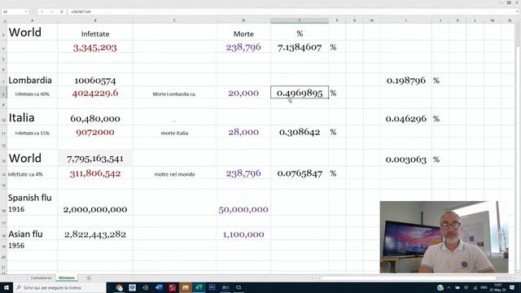Screen dimensions: 521x293
Task: Select the cell with 0.046296
Action: (405, 117)
